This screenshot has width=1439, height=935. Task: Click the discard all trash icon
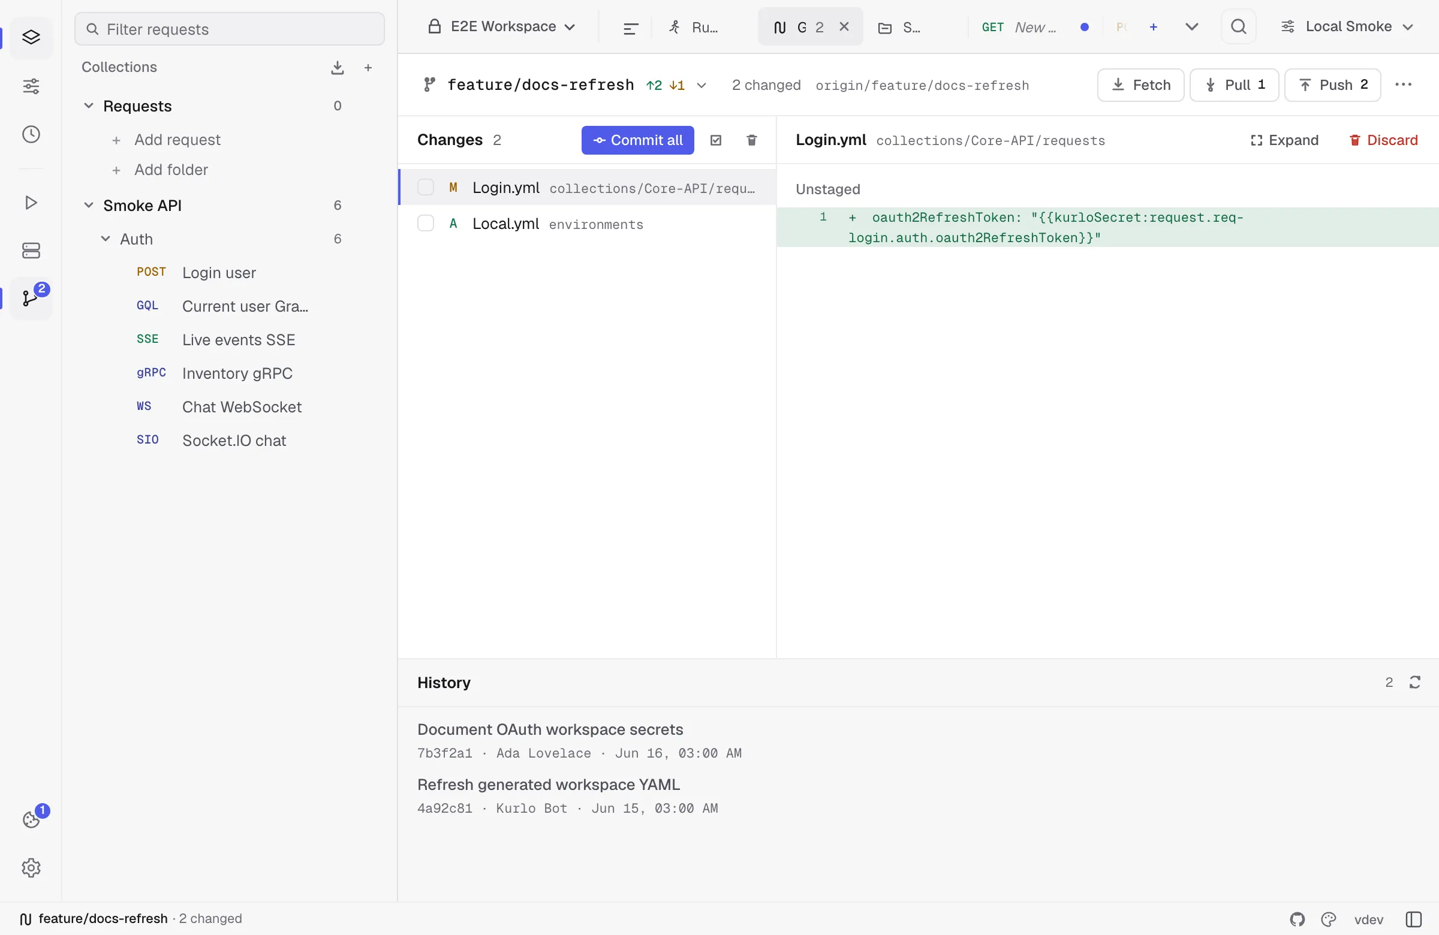click(751, 140)
